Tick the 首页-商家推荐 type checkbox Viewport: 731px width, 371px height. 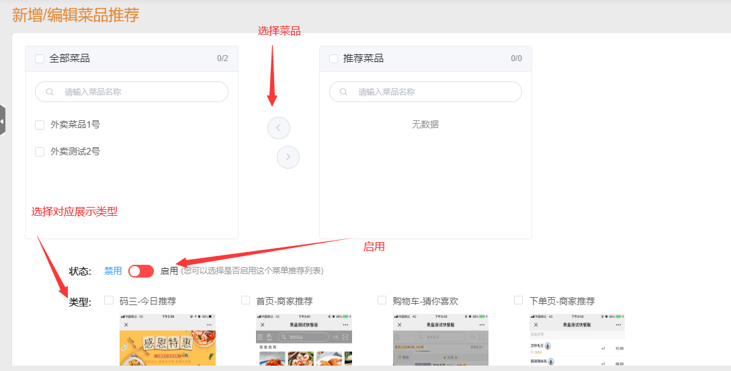tap(245, 300)
